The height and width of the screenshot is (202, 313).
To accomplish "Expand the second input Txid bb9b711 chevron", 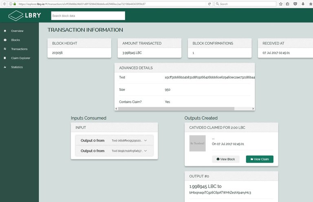I will 145,151.
